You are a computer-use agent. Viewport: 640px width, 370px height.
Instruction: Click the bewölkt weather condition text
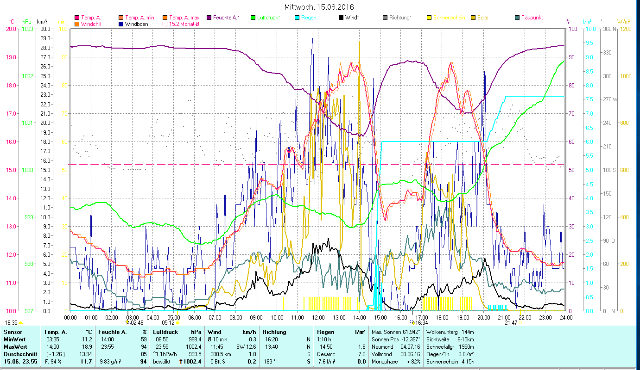(x=162, y=361)
